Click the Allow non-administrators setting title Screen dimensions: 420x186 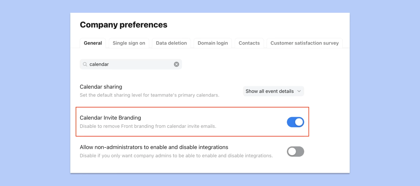click(154, 147)
